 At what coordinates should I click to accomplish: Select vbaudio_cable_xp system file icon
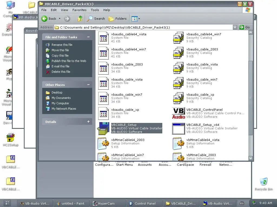[x=103, y=113]
